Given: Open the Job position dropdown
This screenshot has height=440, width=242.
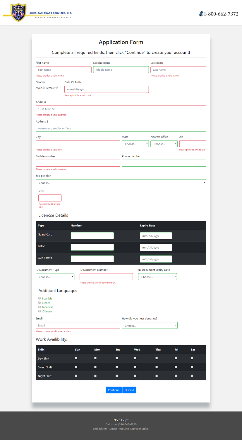Looking at the screenshot, I should click(121, 182).
